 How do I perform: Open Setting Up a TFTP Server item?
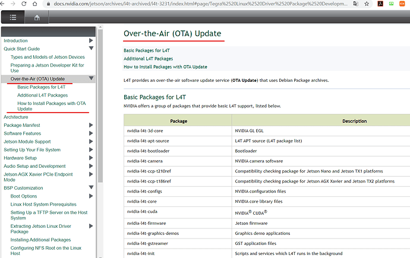pyautogui.click(x=49, y=215)
